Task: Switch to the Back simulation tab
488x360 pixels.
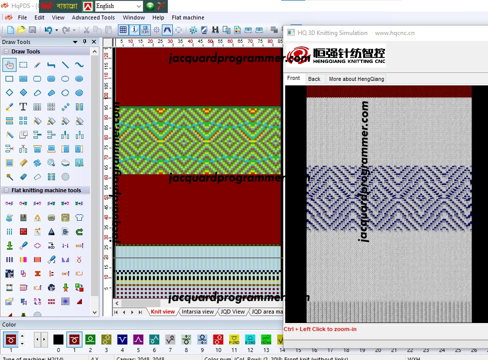Action: pos(314,79)
